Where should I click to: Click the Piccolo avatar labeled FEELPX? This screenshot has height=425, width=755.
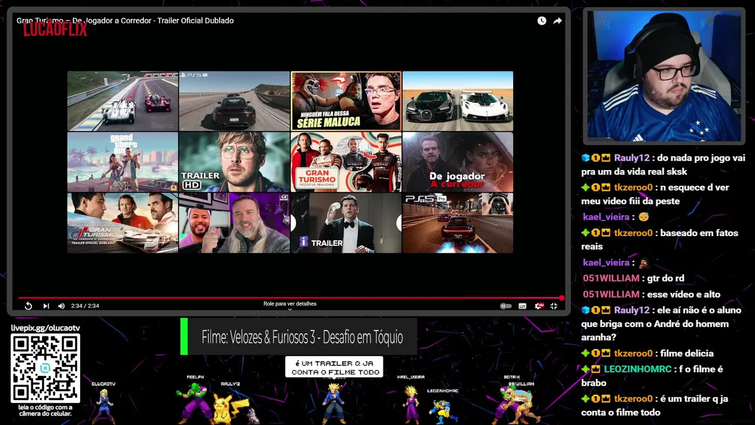pos(195,403)
